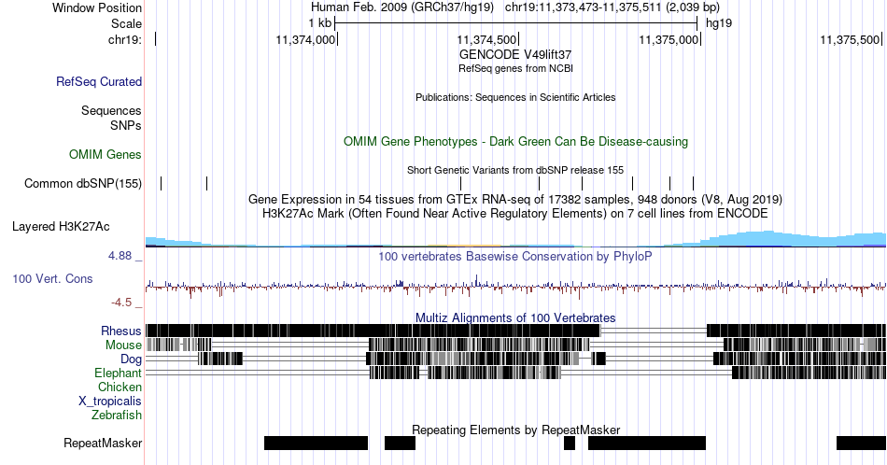887x465 pixels.
Task: Click the RefSeq genes from NCBI title
Action: (x=515, y=68)
